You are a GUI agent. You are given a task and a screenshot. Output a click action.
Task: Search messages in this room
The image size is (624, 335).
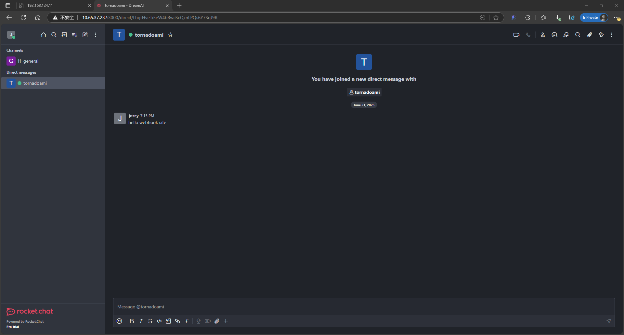click(578, 35)
